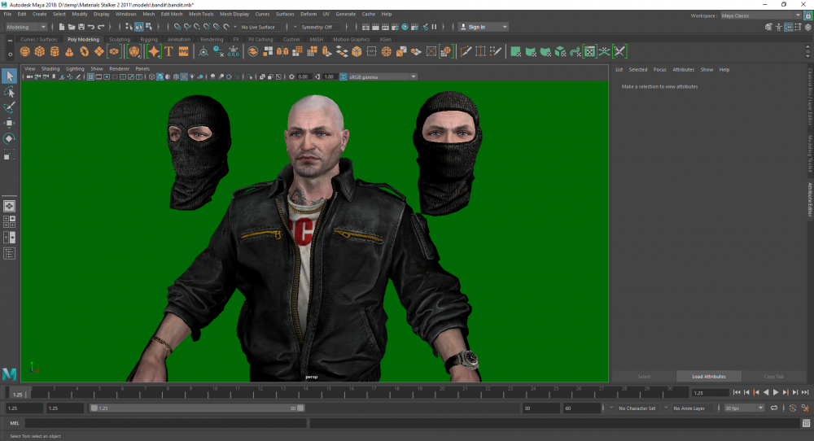Toggle viewport color management sRGB button

(x=344, y=76)
